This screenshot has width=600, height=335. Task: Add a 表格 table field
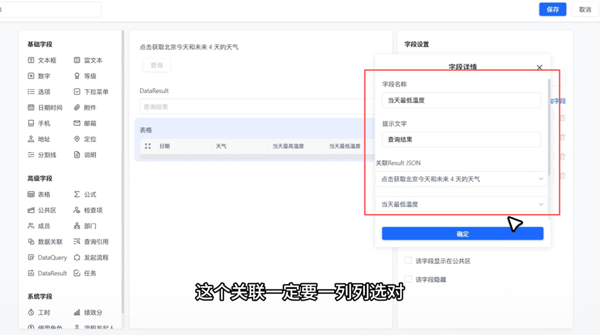pyautogui.click(x=39, y=194)
